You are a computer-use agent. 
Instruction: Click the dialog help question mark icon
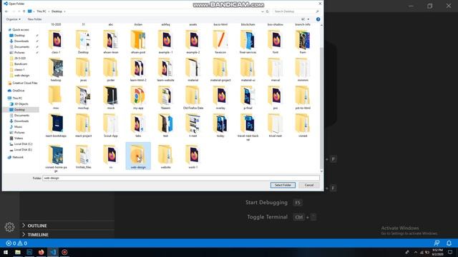point(318,19)
